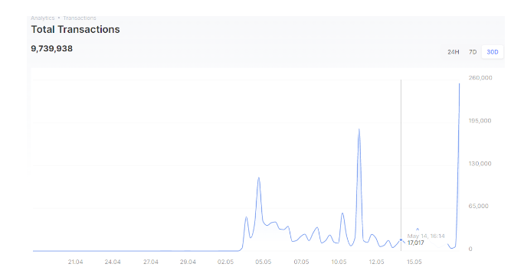Click the small caret above the tooltip
Viewport: 524px width, 277px height.
pyautogui.click(x=418, y=230)
